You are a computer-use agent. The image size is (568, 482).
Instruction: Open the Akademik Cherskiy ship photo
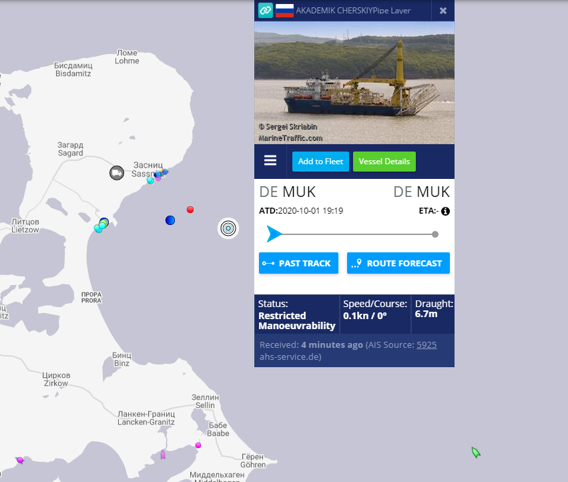[354, 82]
